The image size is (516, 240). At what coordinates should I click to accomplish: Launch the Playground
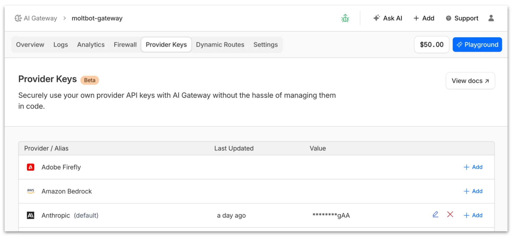coord(477,44)
